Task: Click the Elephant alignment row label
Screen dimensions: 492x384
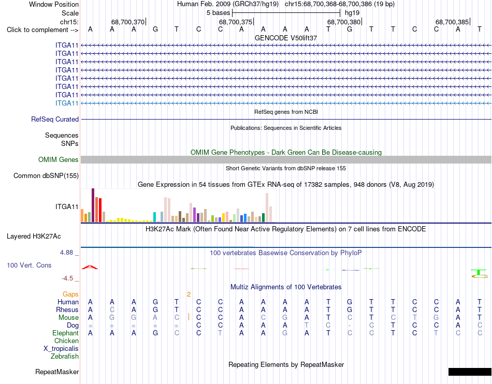Action: click(65, 333)
